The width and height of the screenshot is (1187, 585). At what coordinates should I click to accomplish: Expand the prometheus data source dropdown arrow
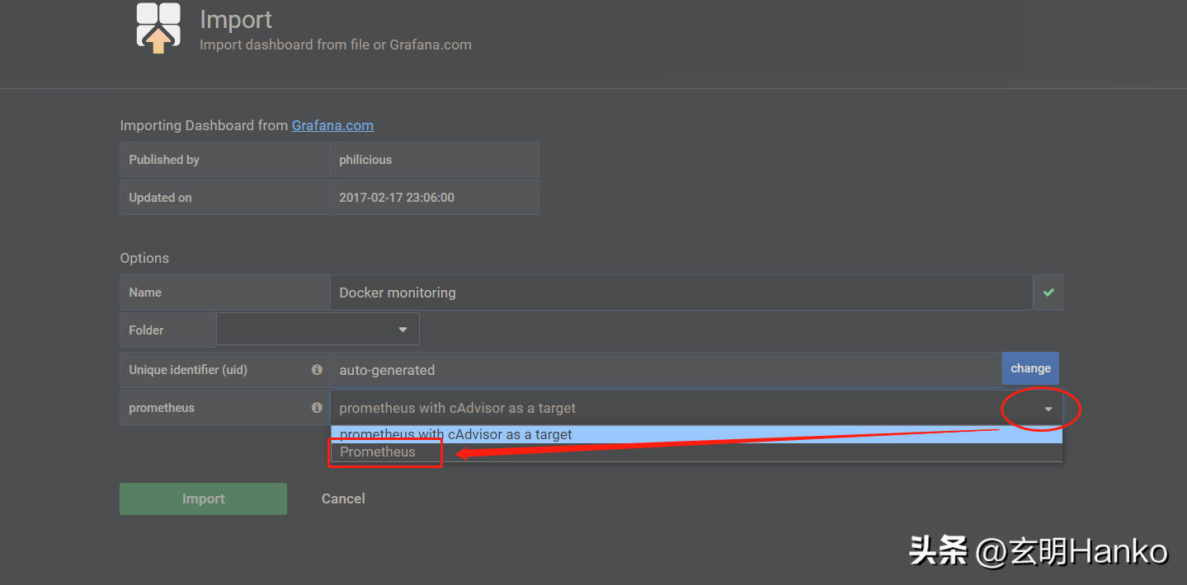pyautogui.click(x=1048, y=409)
